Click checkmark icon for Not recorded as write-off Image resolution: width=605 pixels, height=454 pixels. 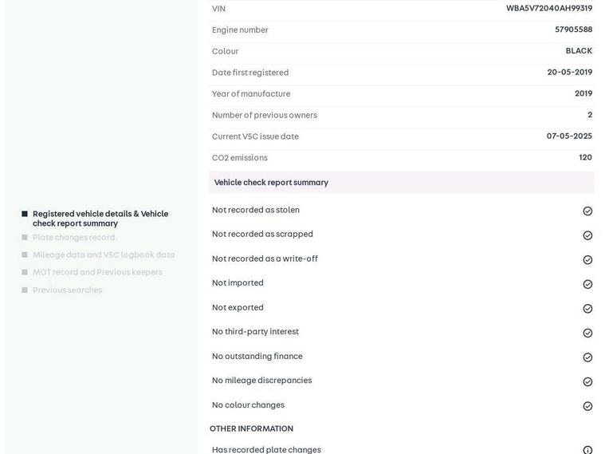point(587,260)
